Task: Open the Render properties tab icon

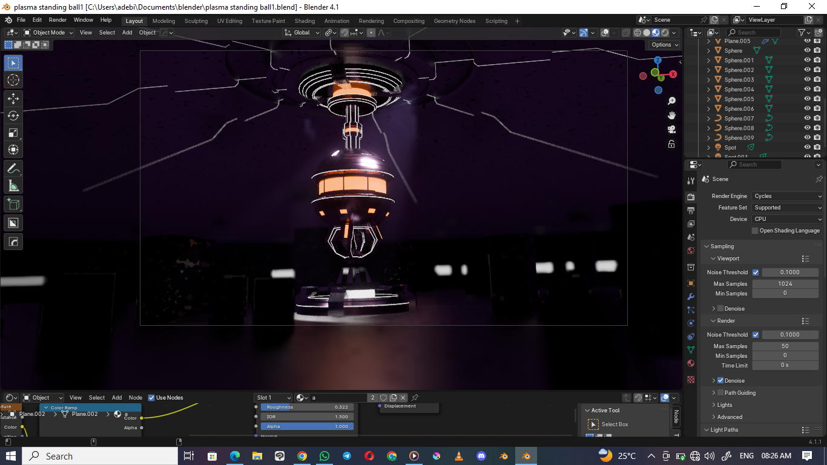Action: 691,197
